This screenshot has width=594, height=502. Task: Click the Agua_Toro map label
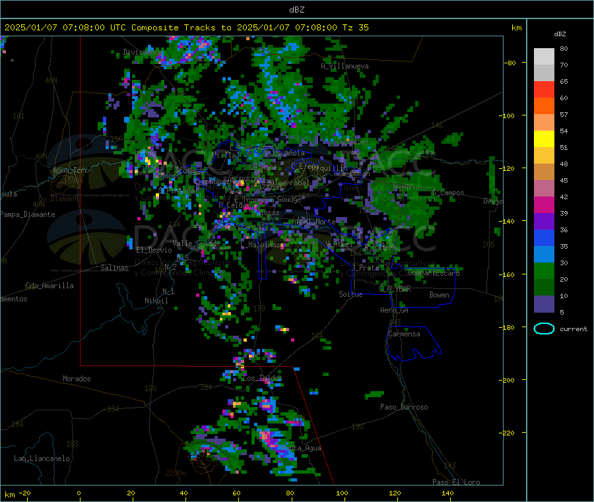[71, 170]
